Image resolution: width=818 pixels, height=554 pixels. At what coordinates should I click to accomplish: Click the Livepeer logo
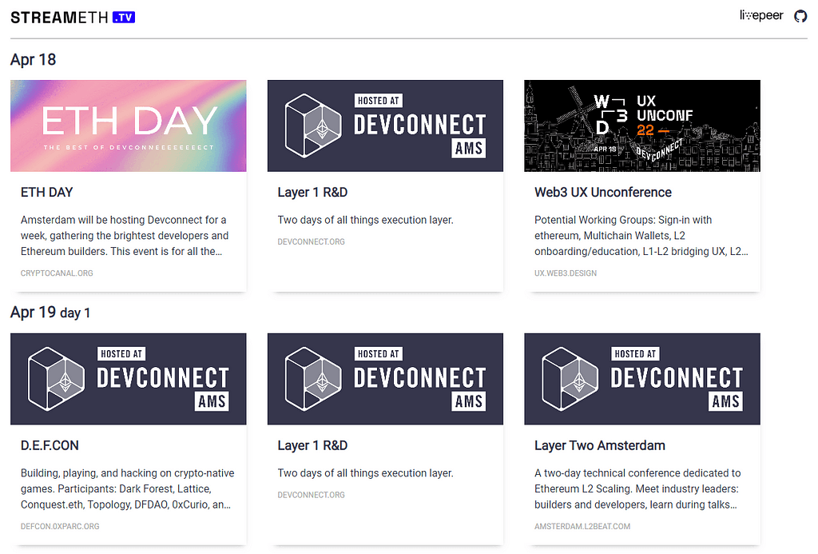(761, 16)
